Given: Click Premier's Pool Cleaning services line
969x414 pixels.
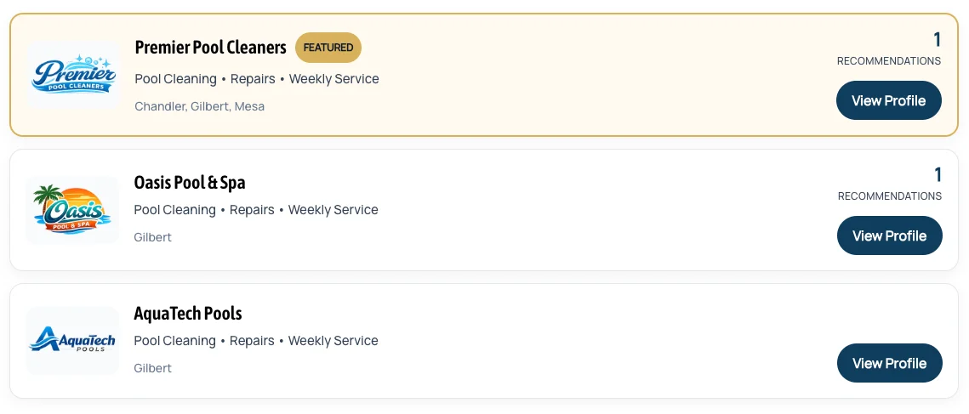Looking at the screenshot, I should pyautogui.click(x=257, y=79).
